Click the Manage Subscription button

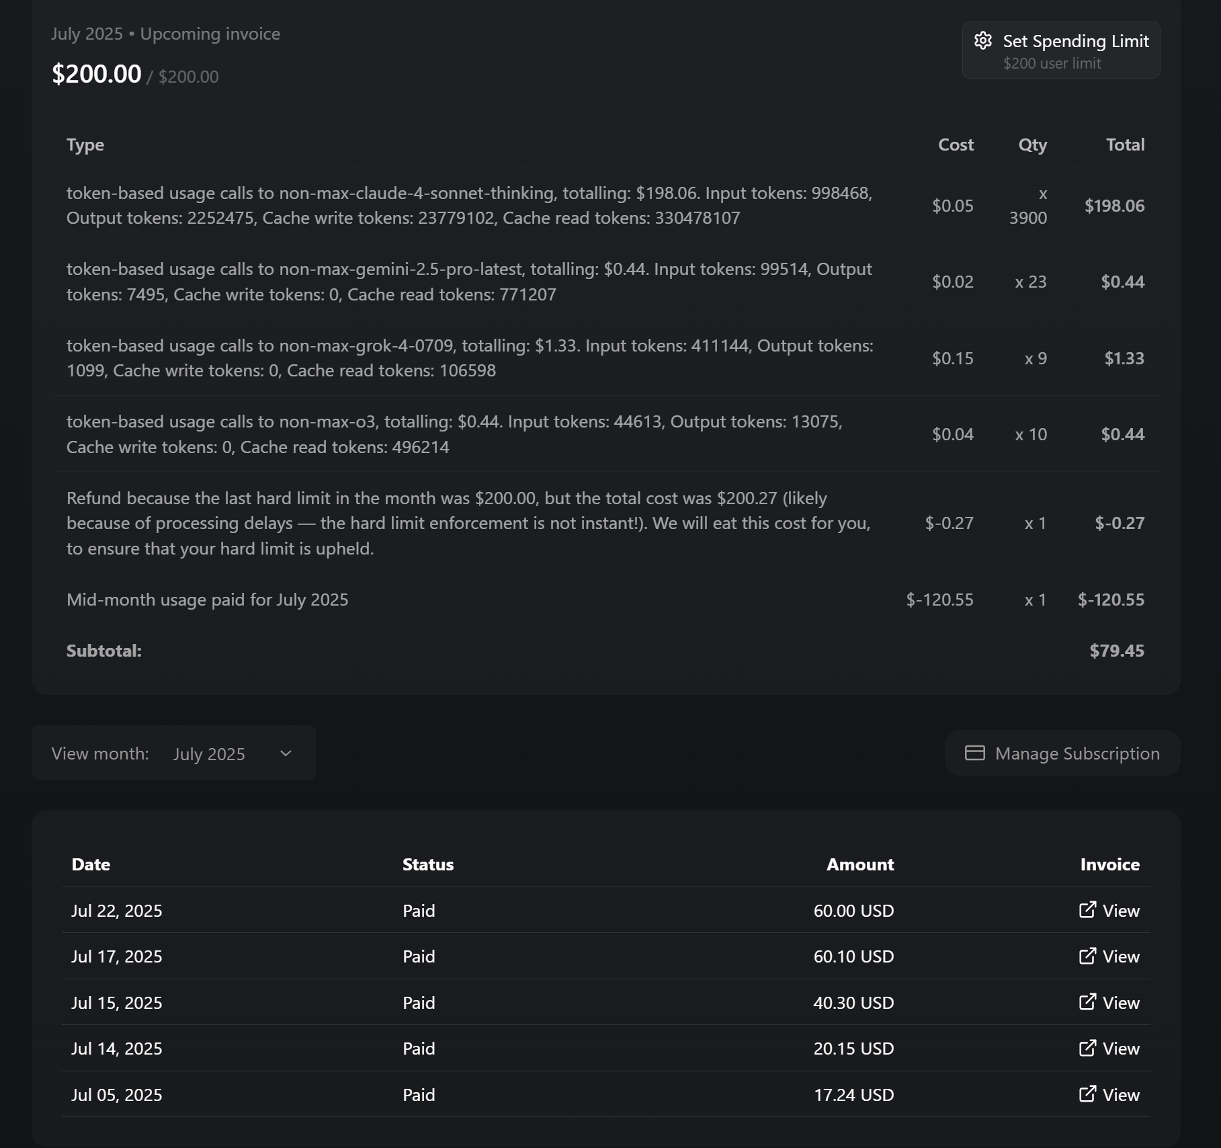[x=1062, y=753]
